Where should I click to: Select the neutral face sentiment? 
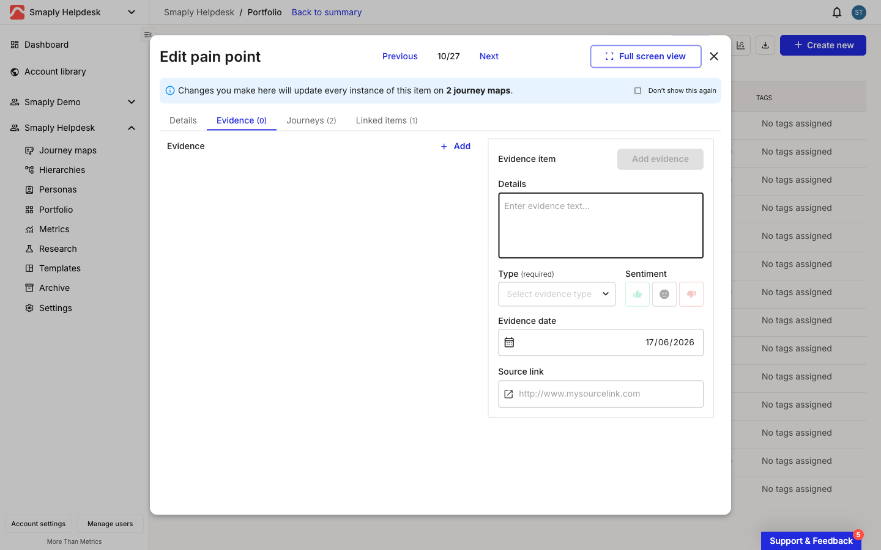click(664, 294)
